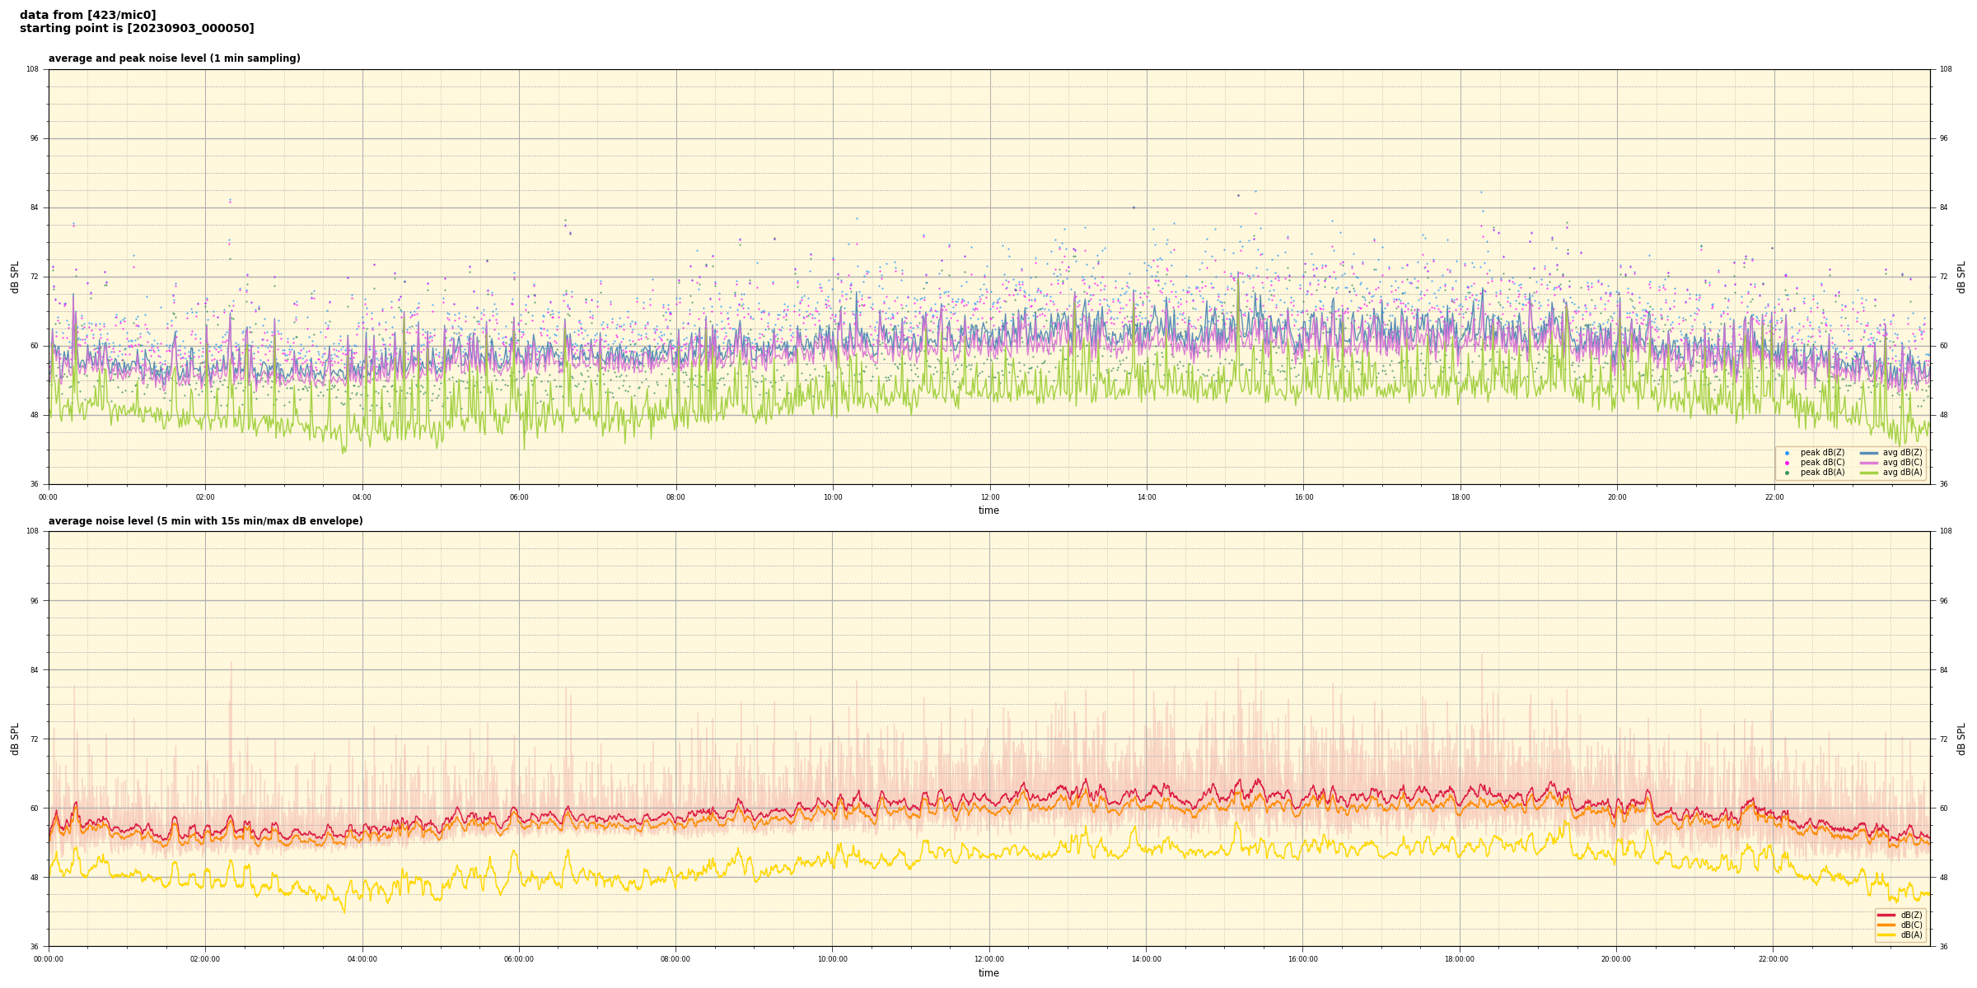This screenshot has height=988, width=1977.
Task: Click the avg dB(A) green legend line
Action: (1868, 473)
